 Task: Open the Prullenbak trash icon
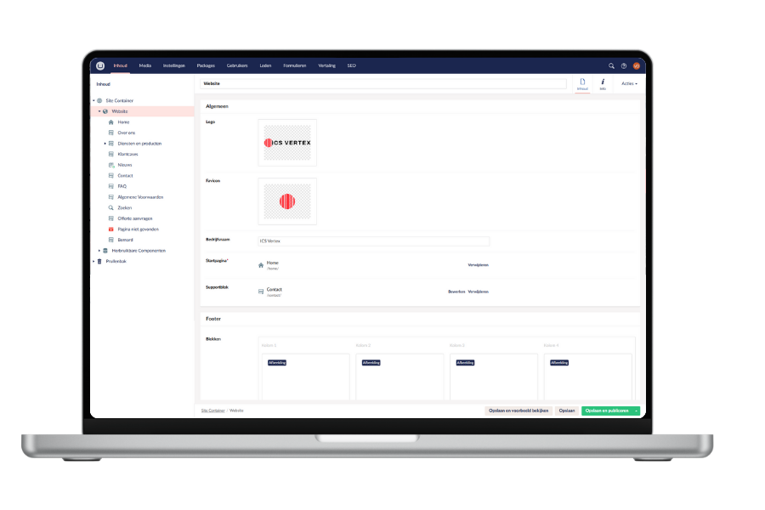click(x=99, y=262)
